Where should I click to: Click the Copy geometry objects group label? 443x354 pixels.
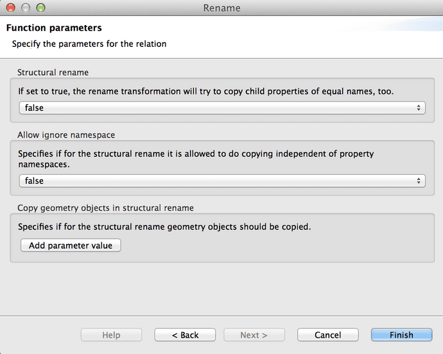105,208
